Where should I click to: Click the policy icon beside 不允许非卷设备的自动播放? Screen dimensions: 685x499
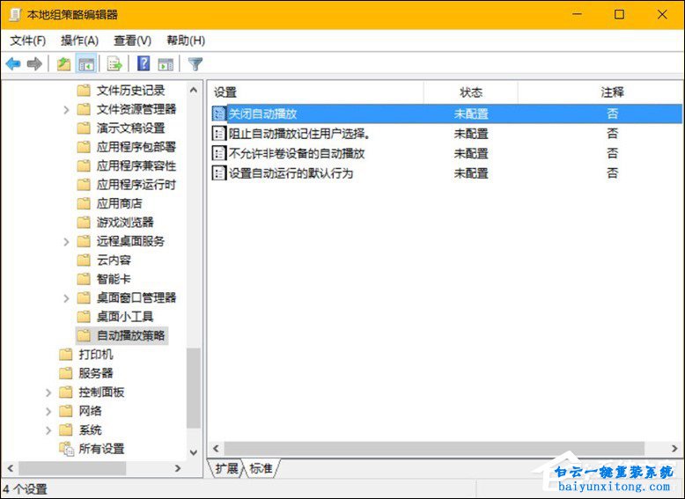218,153
